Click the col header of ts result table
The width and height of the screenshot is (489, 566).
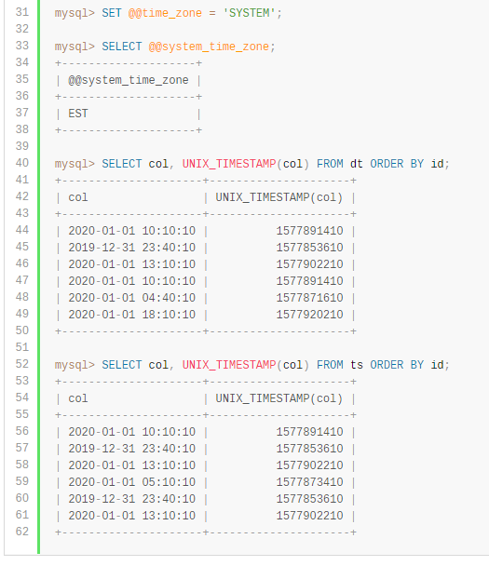pos(78,398)
